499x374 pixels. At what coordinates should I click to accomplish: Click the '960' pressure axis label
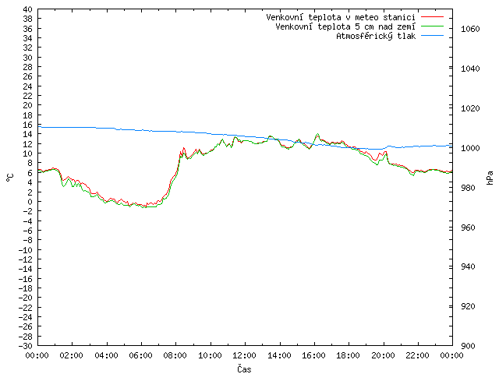(468, 228)
